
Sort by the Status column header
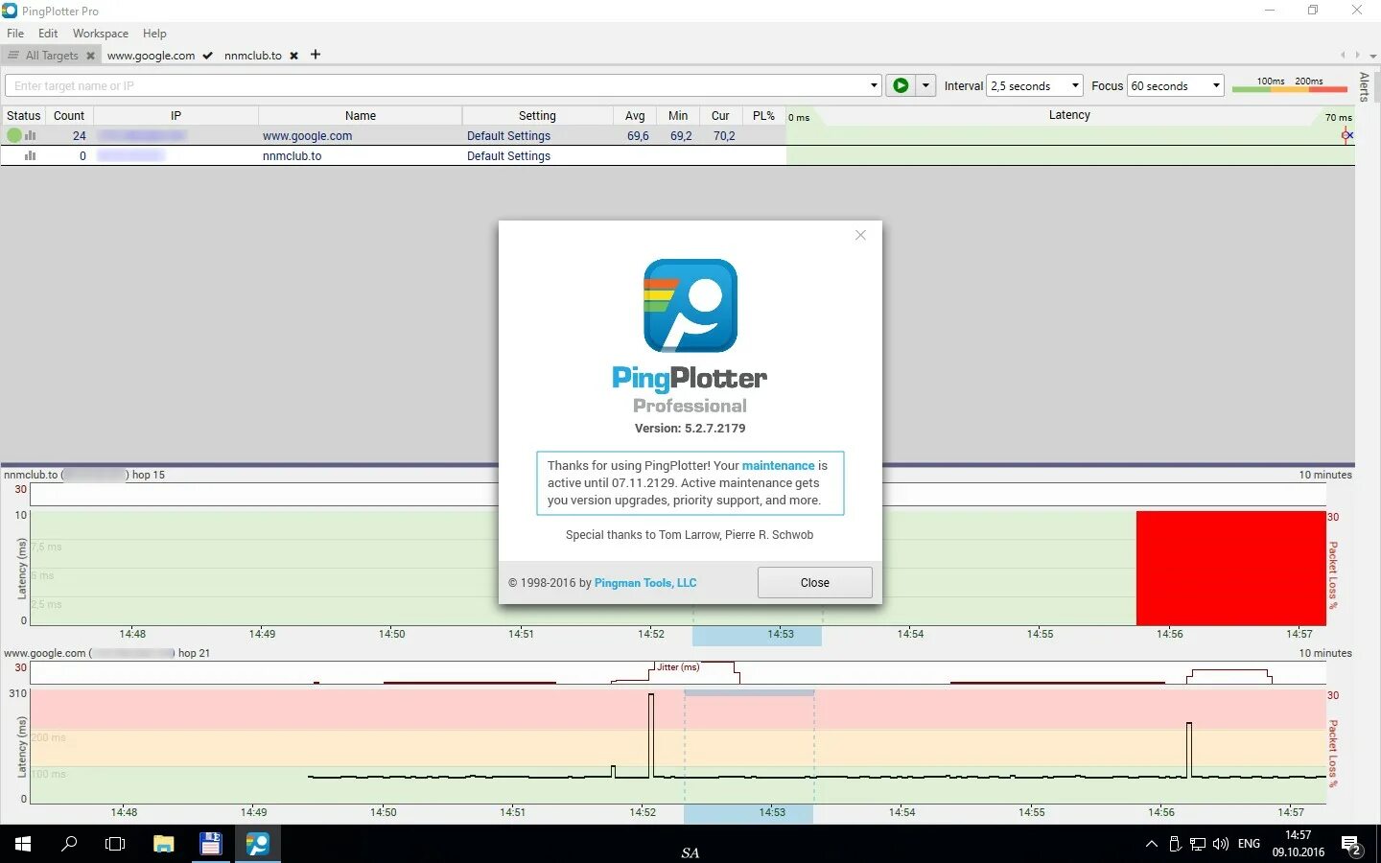[x=23, y=115]
